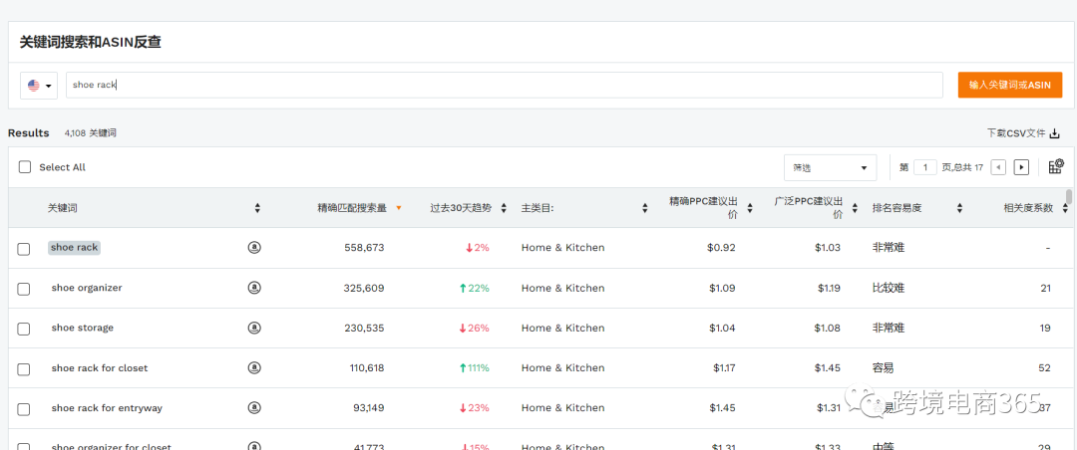Click the 26% downward trend value
The width and height of the screenshot is (1077, 450).
[x=474, y=328]
